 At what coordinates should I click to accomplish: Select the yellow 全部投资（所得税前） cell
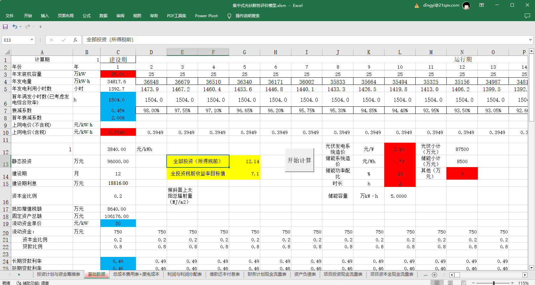(197, 161)
